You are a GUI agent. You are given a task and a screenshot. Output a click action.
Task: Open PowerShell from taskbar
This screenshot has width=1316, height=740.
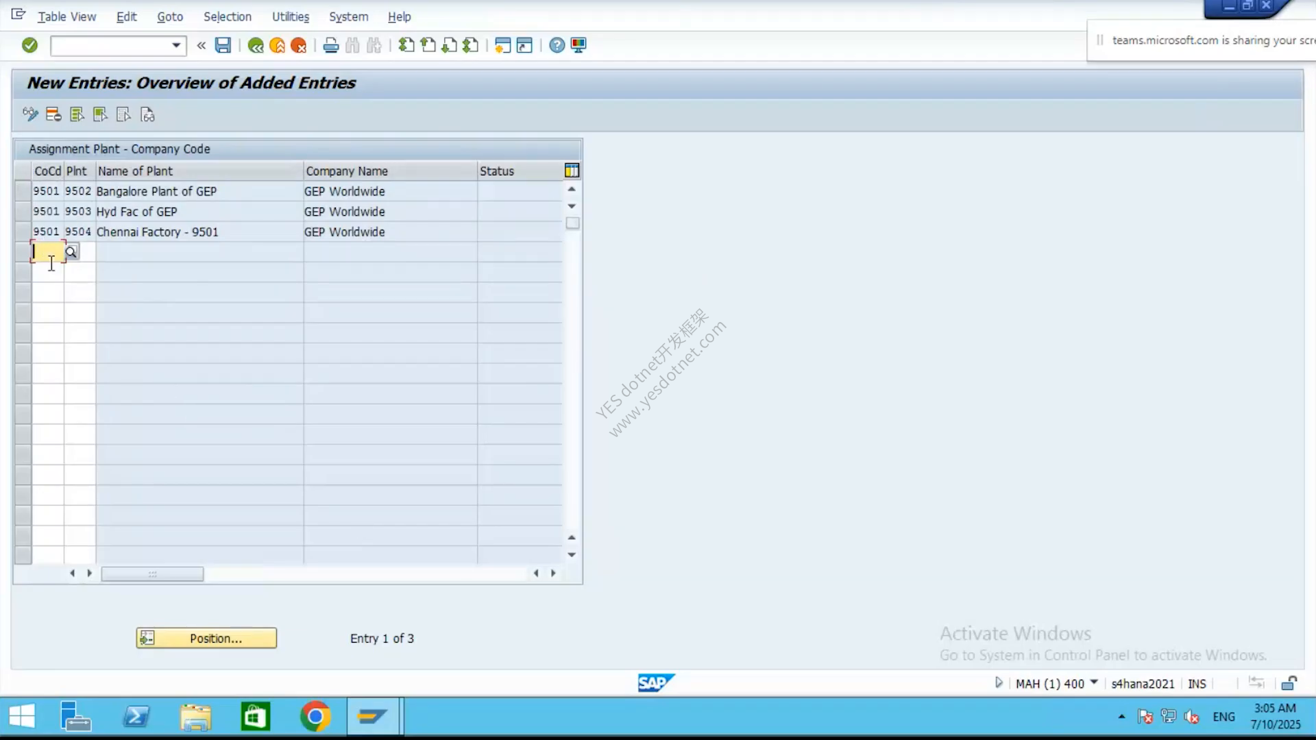(x=136, y=717)
